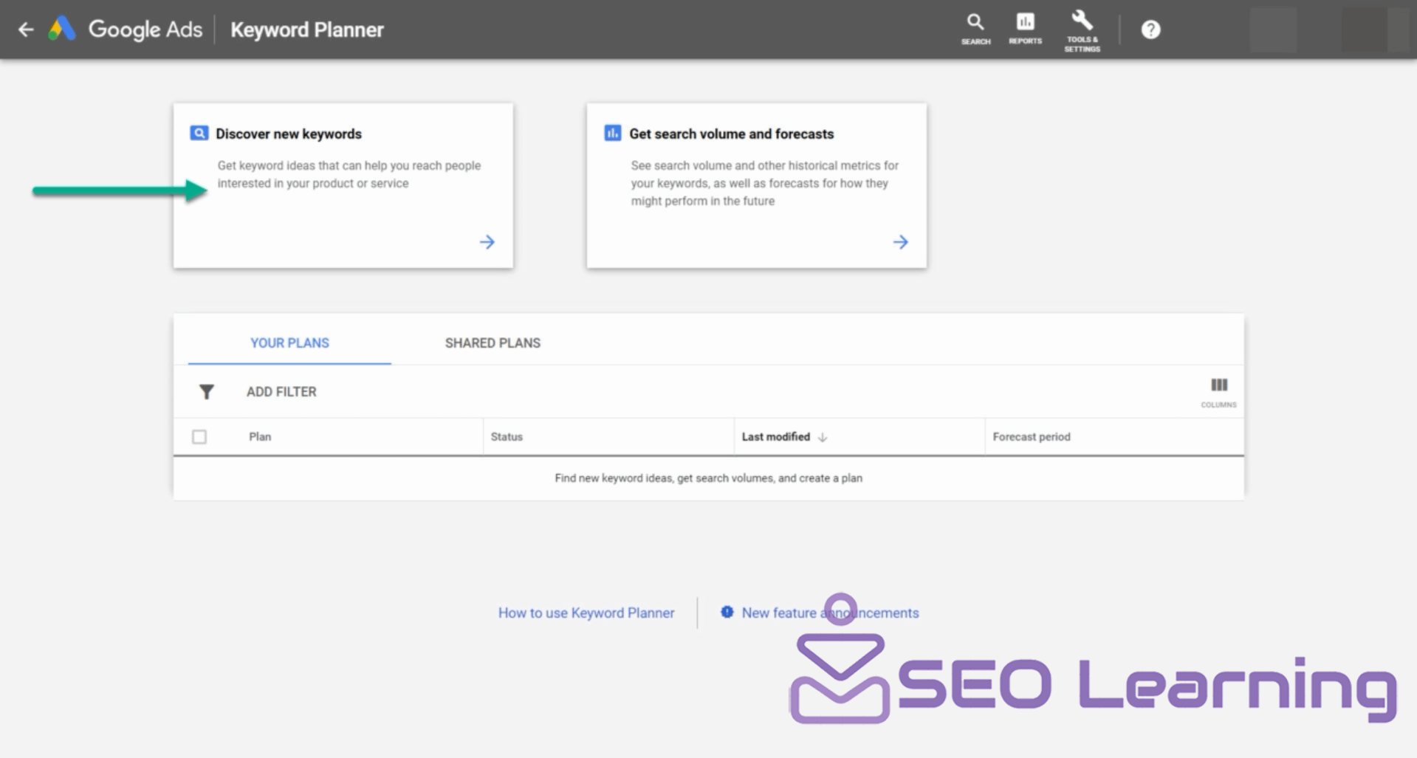Click the New feature announcements badge icon

point(727,612)
